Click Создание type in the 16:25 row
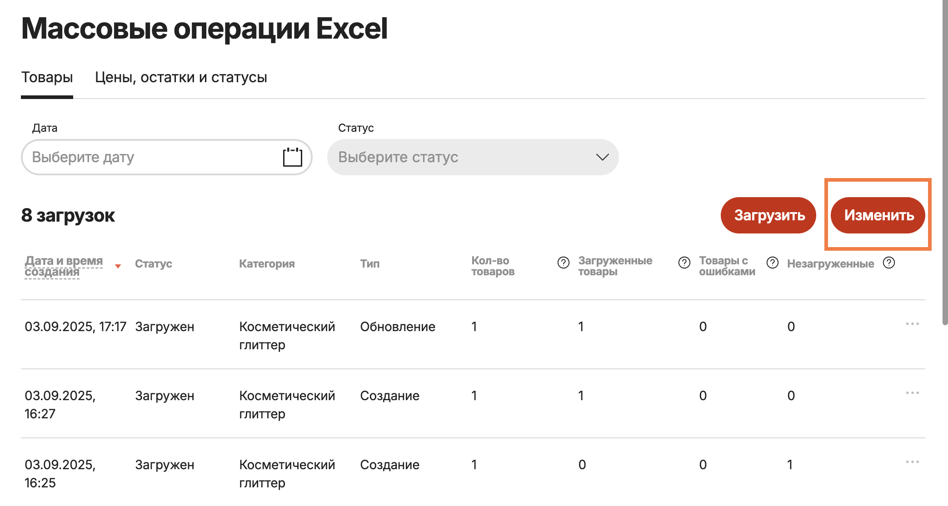This screenshot has height=506, width=948. (x=389, y=465)
